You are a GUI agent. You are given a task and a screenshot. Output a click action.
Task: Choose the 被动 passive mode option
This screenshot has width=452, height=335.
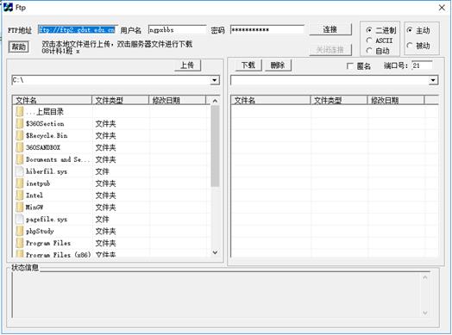pos(410,46)
